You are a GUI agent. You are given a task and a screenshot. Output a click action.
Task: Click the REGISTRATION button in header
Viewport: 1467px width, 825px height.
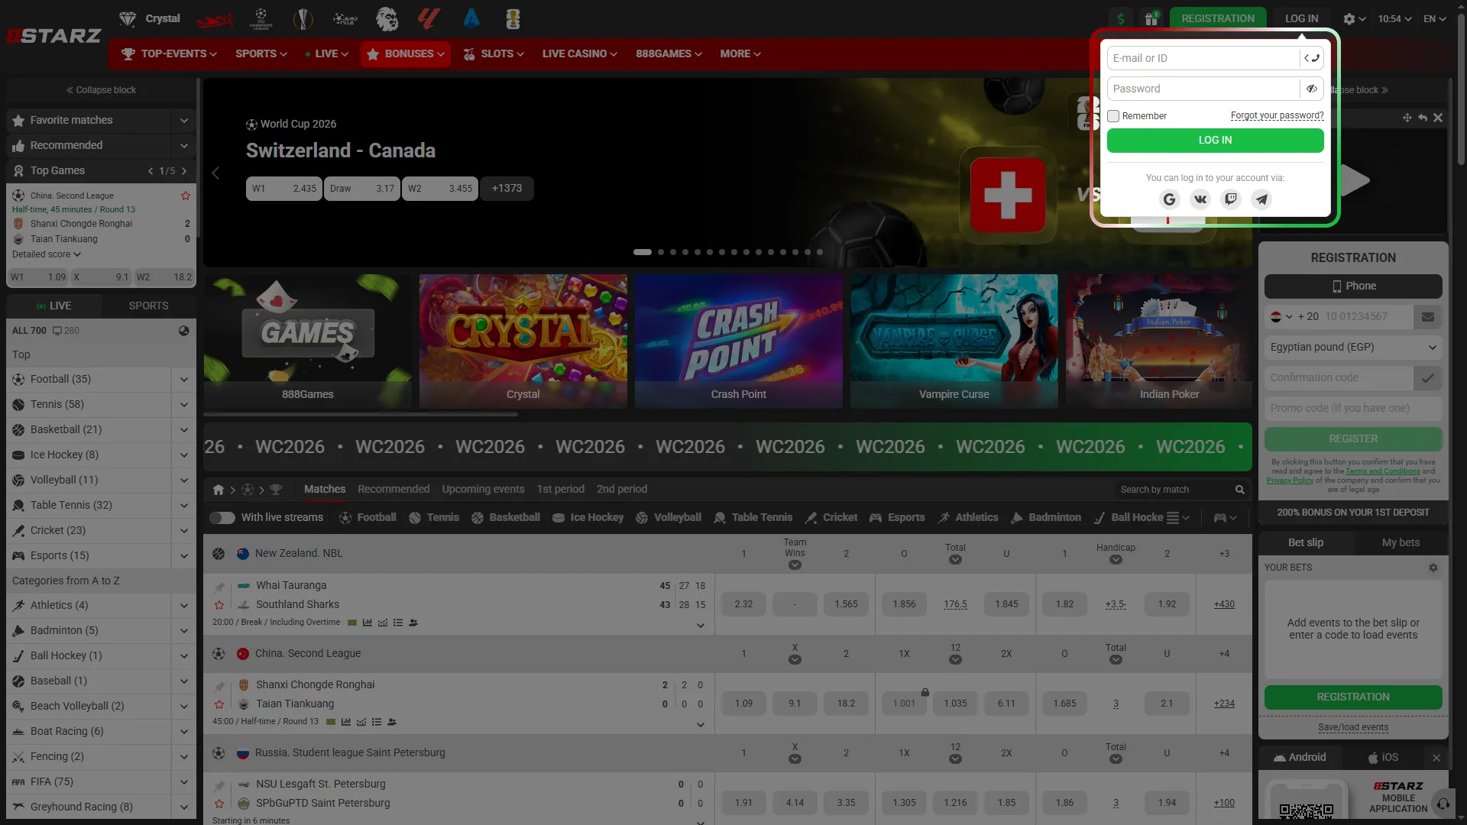coord(1218,19)
